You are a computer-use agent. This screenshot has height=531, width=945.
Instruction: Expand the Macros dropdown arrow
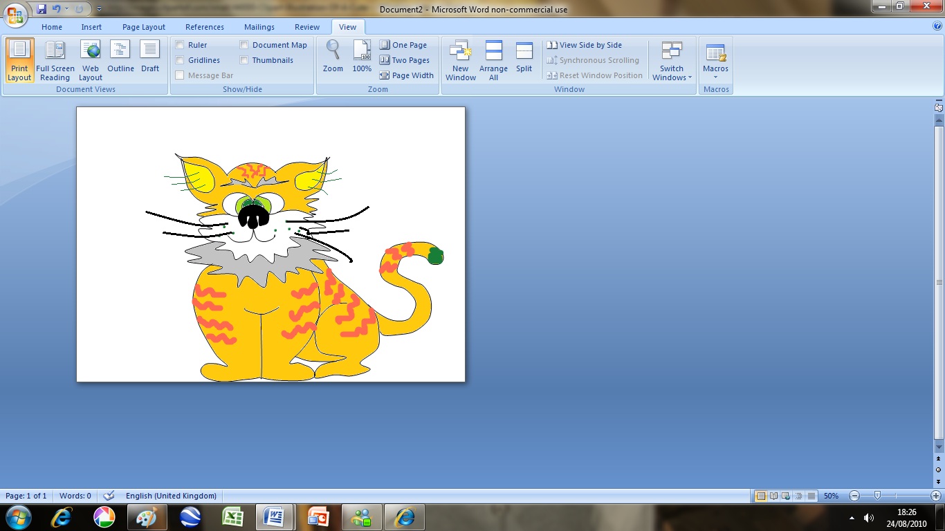715,77
